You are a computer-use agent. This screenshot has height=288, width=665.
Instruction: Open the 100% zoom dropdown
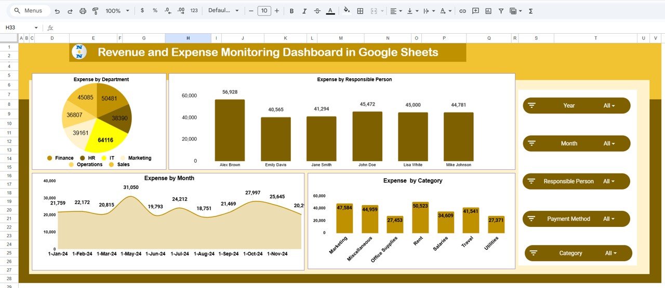[x=116, y=11]
